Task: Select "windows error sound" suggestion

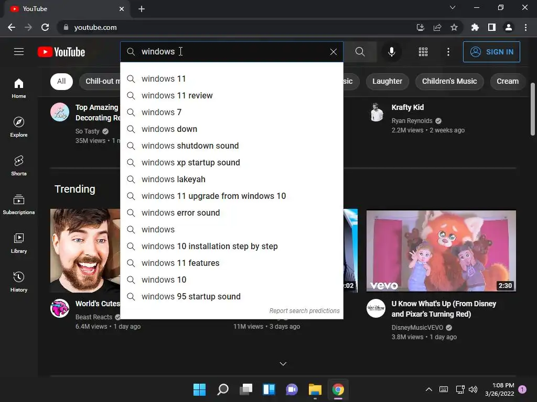Action: coord(232,213)
